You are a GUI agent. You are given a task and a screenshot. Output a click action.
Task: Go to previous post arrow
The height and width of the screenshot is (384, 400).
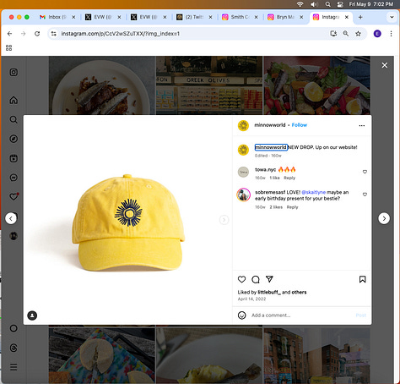11,218
